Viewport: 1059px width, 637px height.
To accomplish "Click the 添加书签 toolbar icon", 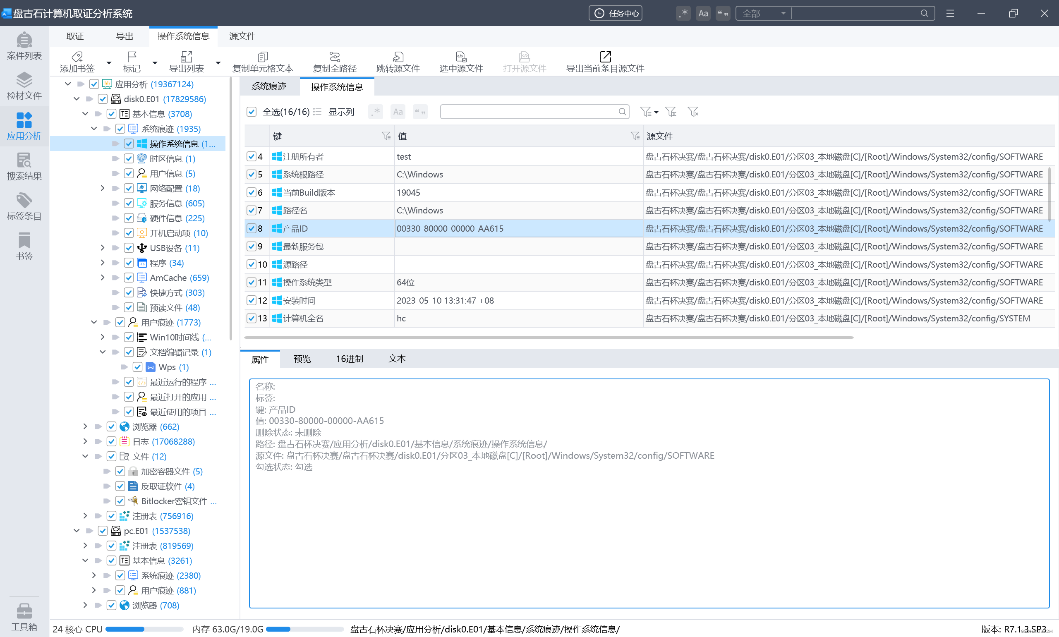I will pyautogui.click(x=77, y=62).
